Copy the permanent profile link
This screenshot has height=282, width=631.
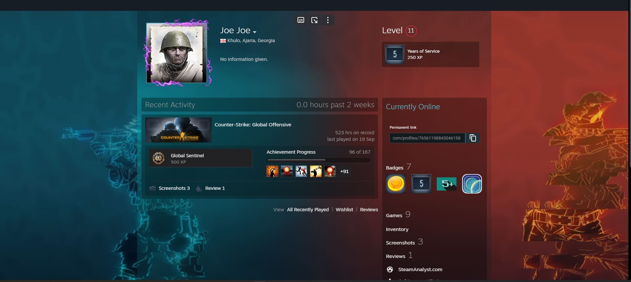[x=473, y=138]
